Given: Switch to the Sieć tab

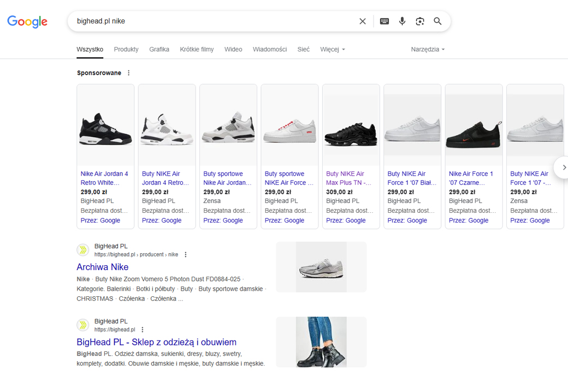Looking at the screenshot, I should [x=304, y=49].
